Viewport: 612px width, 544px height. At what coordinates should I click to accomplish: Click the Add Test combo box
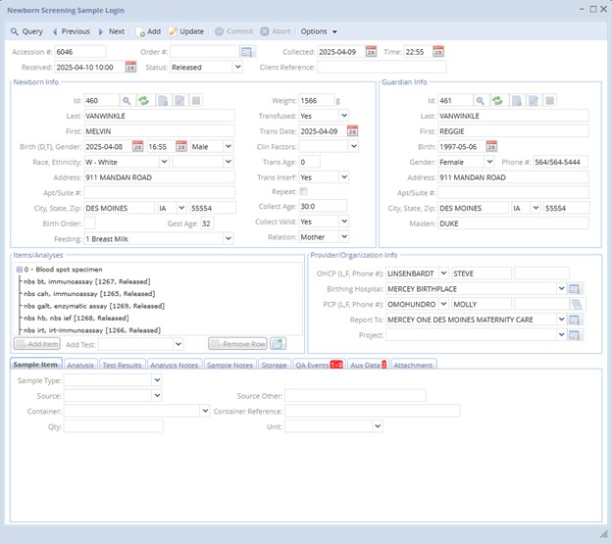tap(141, 344)
